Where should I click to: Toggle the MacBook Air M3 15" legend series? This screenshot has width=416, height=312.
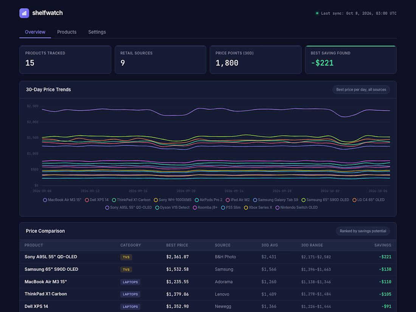(x=62, y=200)
